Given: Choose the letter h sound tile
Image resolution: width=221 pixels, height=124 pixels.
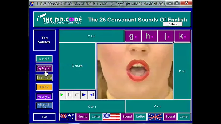Looking at the screenshot, I should tap(149, 36).
